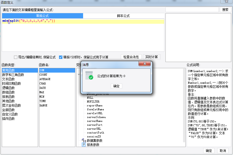The height and width of the screenshot is (155, 233).
Task: Click 实时计算 button
Action: point(151,57)
